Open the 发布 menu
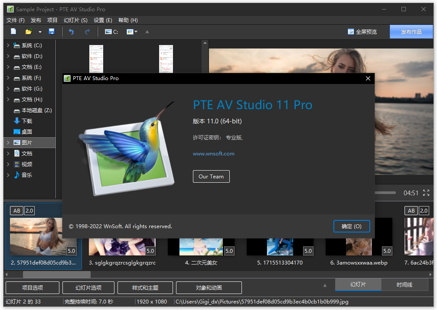 pyautogui.click(x=36, y=20)
